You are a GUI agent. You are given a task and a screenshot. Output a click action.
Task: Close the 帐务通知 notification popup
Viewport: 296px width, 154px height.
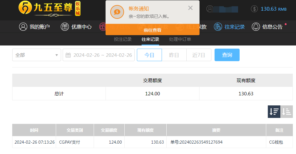tap(190, 8)
